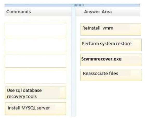Viewport: 145px width, 121px height.
Task: Click the first empty Commands slot
Action: 35,30
